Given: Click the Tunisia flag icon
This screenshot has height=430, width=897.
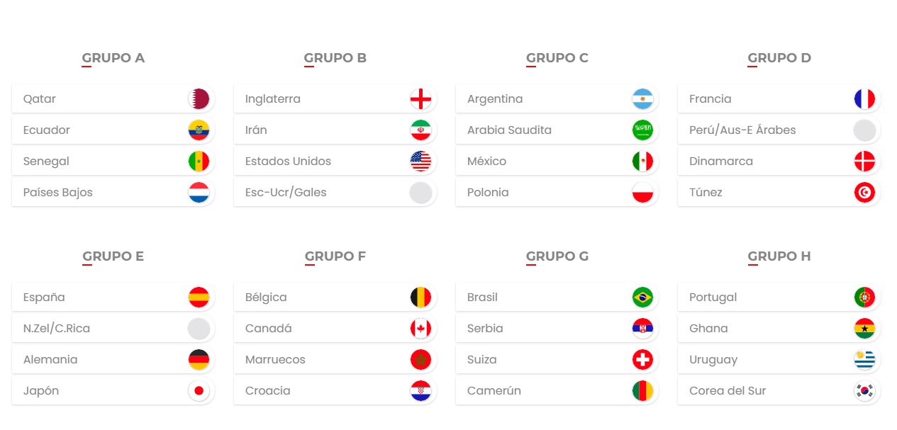Looking at the screenshot, I should point(864,193).
